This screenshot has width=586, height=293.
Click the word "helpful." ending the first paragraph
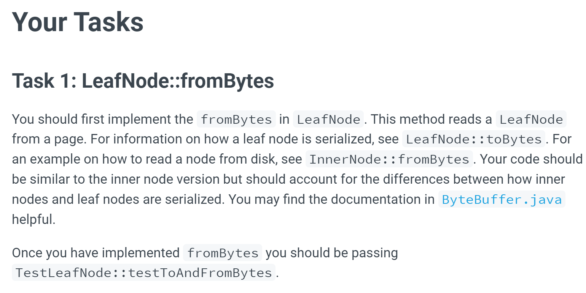coord(33,220)
